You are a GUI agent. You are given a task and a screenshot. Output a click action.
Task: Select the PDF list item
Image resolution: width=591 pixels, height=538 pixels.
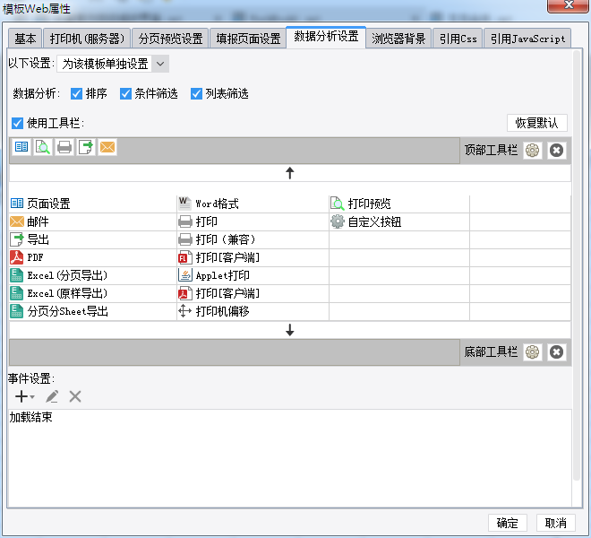click(x=93, y=257)
